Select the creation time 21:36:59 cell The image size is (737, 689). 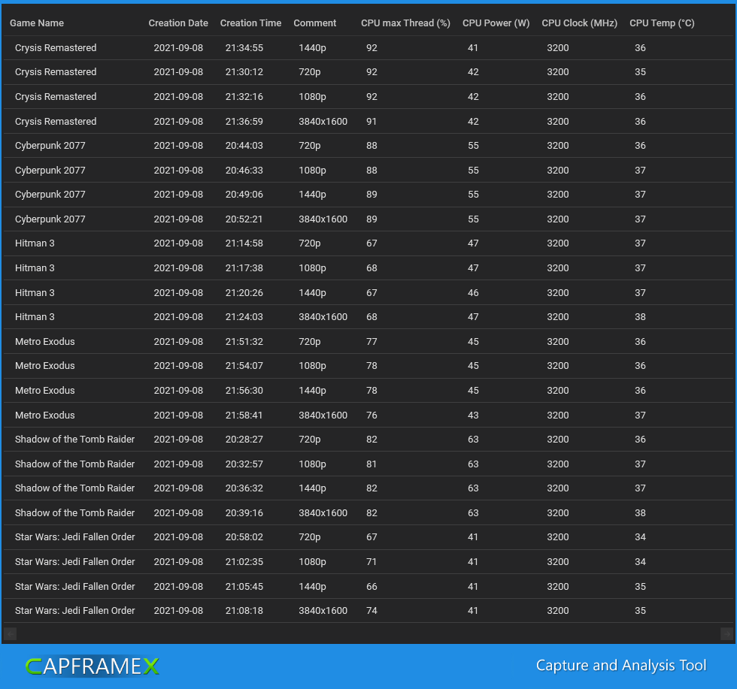tap(244, 121)
